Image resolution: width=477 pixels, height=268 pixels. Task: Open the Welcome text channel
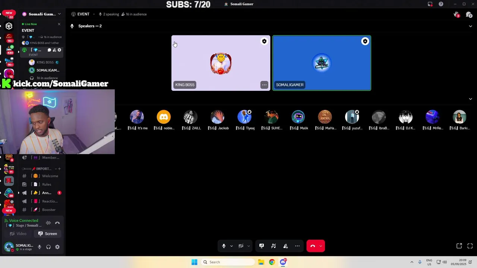pyautogui.click(x=41, y=176)
